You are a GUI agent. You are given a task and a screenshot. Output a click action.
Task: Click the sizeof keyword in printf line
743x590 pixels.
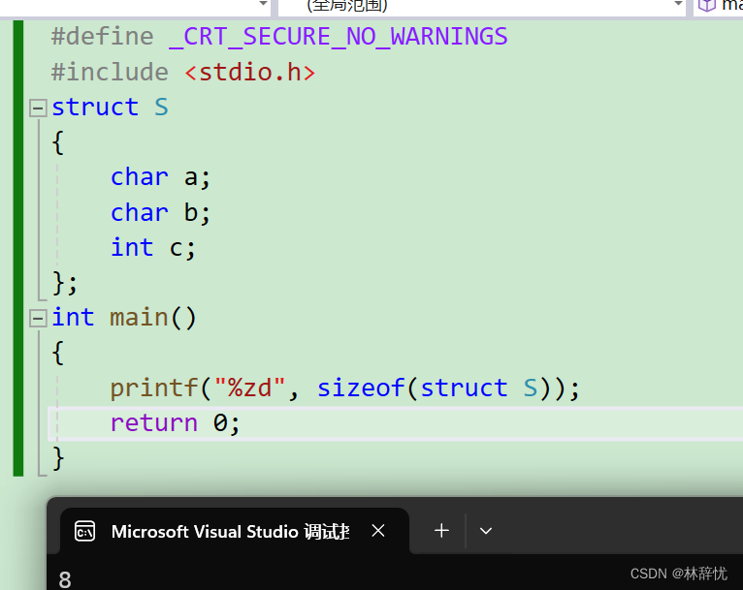[361, 388]
